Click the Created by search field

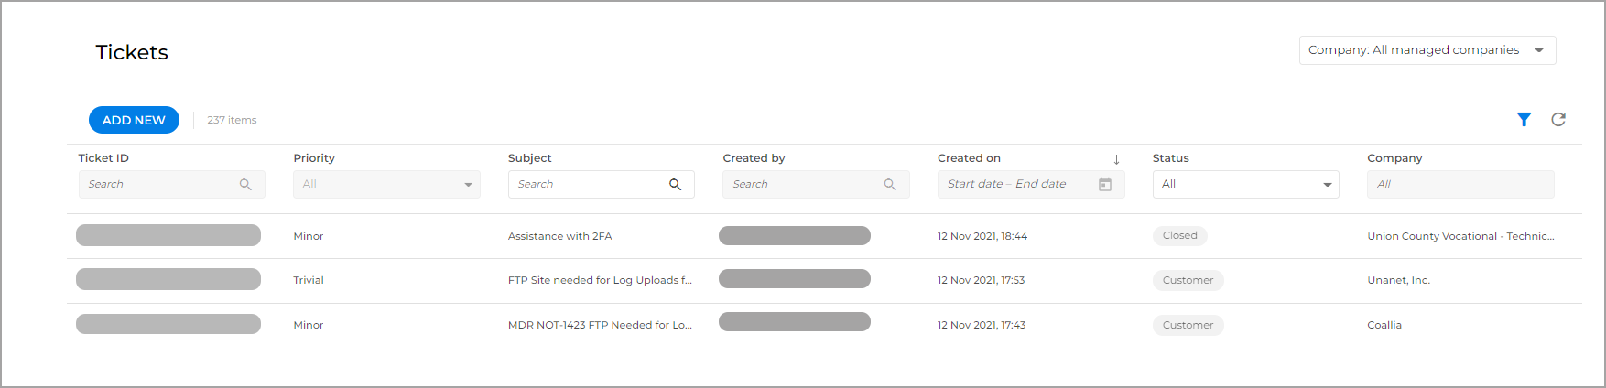pyautogui.click(x=805, y=185)
